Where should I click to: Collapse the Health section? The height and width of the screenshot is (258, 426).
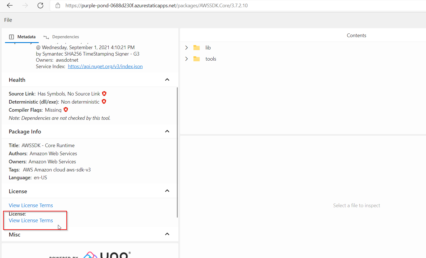coord(167,80)
